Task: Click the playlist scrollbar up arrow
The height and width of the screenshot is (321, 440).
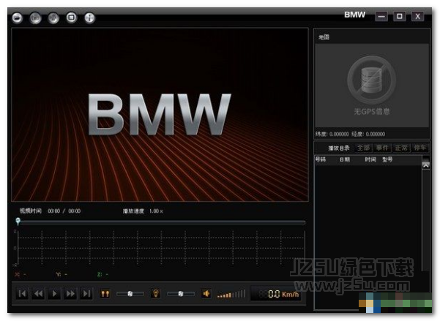Action: (425, 165)
